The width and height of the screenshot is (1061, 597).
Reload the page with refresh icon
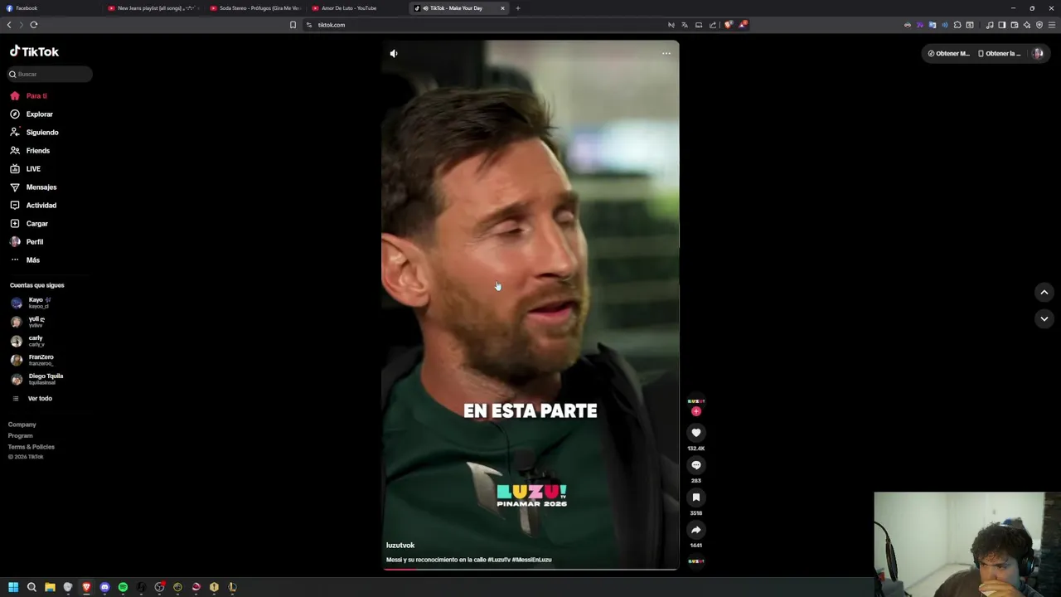click(34, 25)
